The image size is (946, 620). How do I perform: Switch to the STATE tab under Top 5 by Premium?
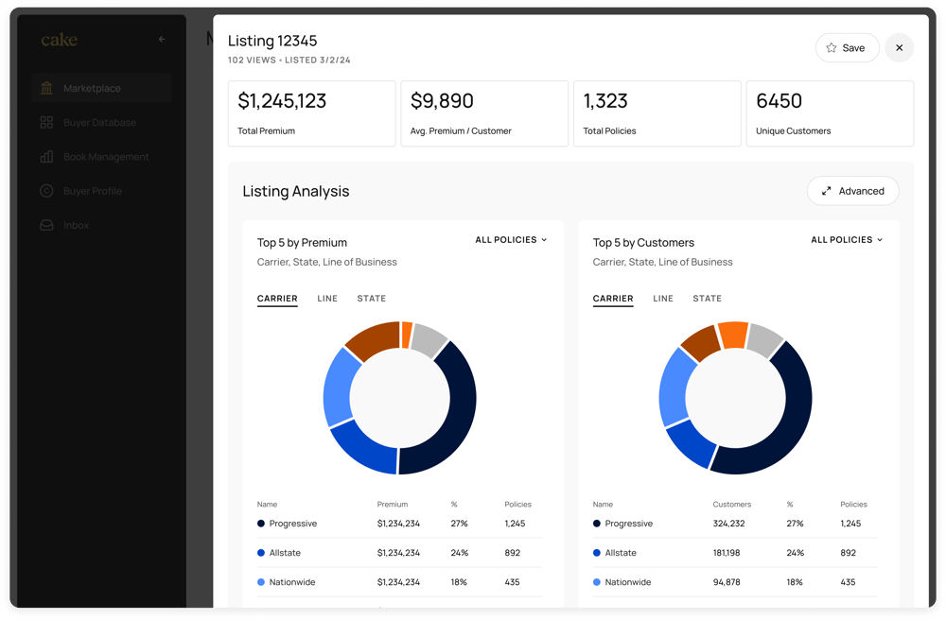[x=372, y=298]
